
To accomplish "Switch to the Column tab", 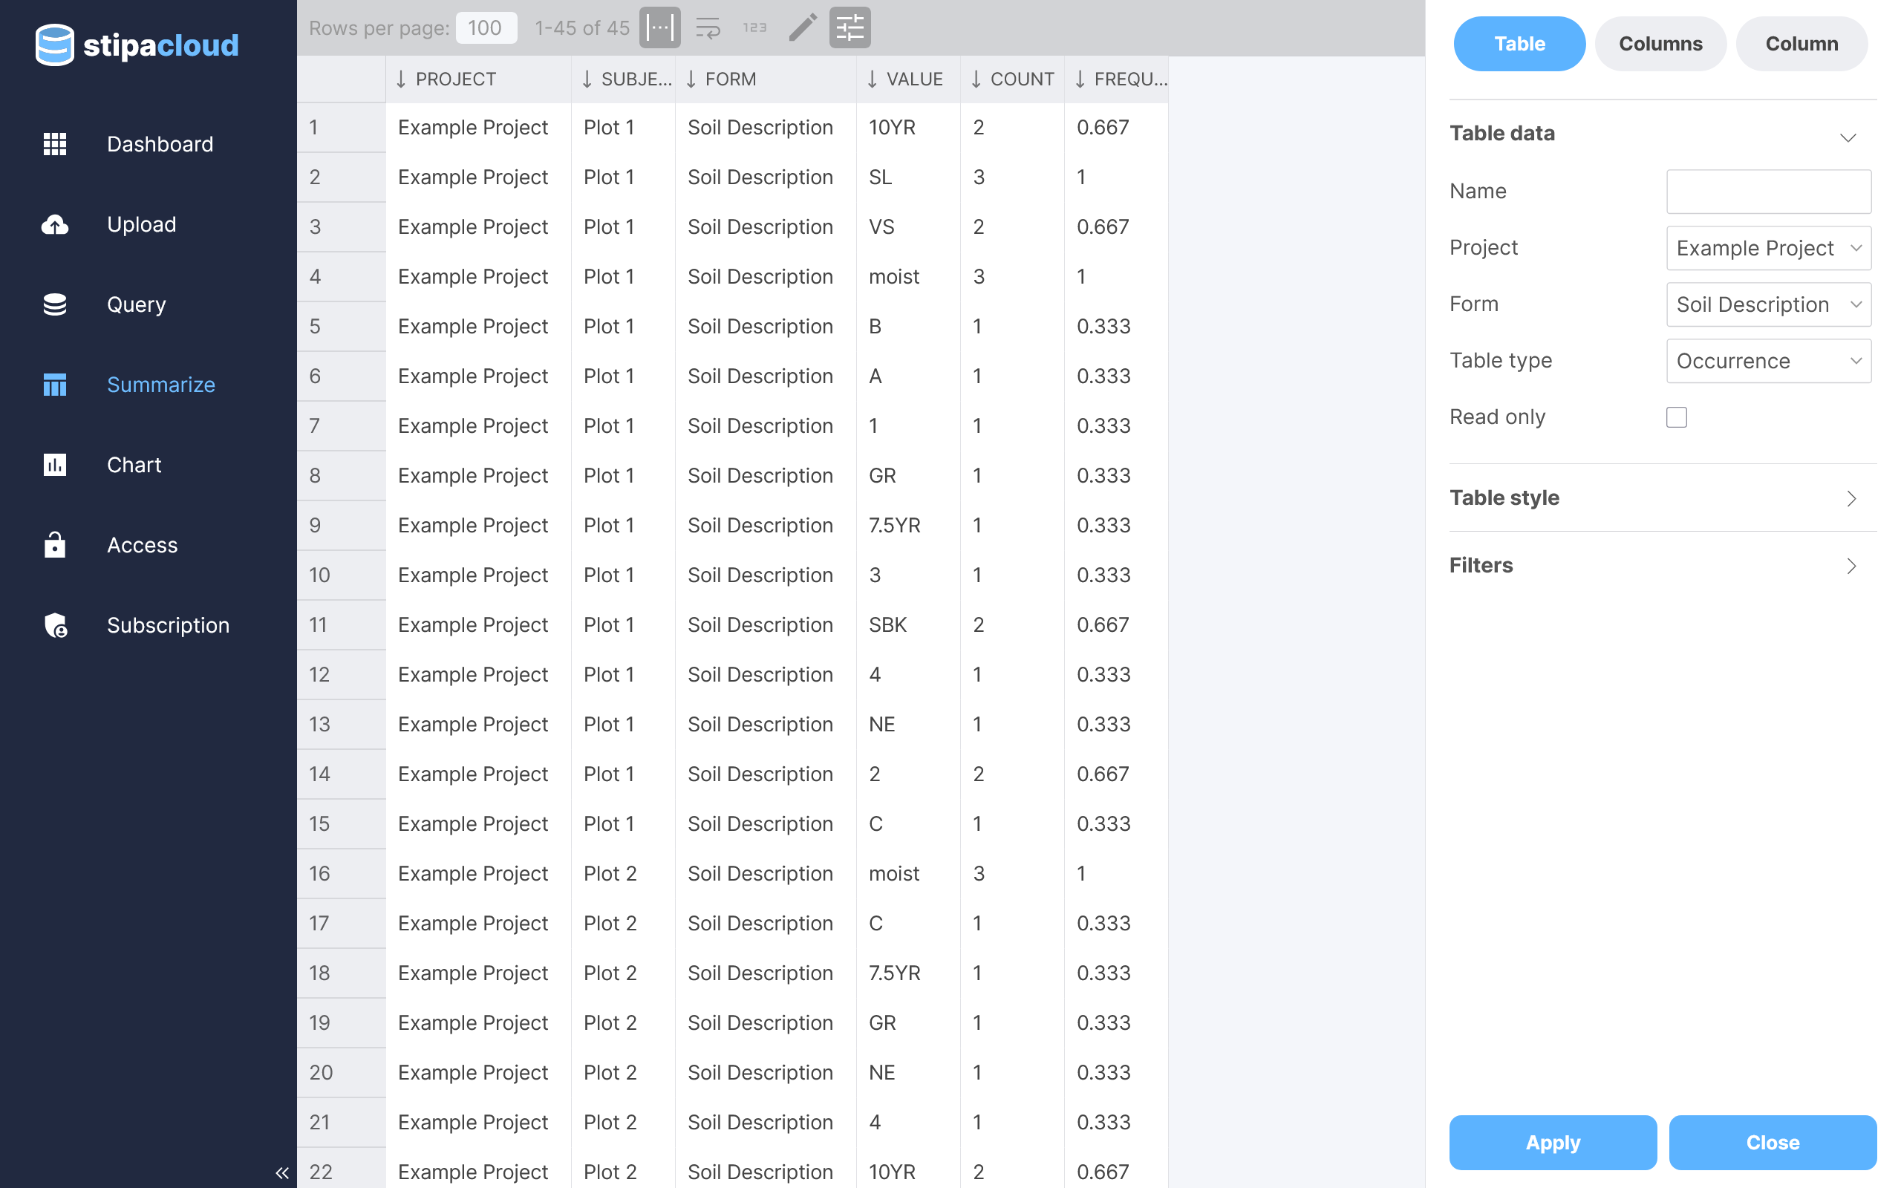I will pos(1801,44).
